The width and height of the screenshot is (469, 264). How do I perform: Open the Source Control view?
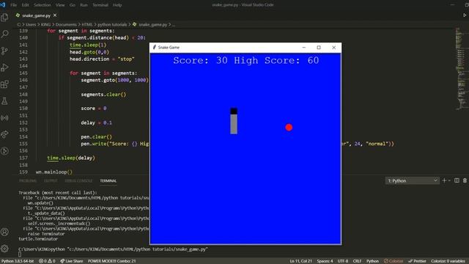(x=4, y=51)
